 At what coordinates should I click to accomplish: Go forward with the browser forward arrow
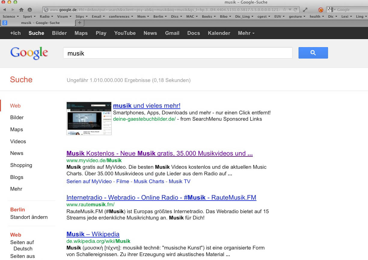[13, 10]
